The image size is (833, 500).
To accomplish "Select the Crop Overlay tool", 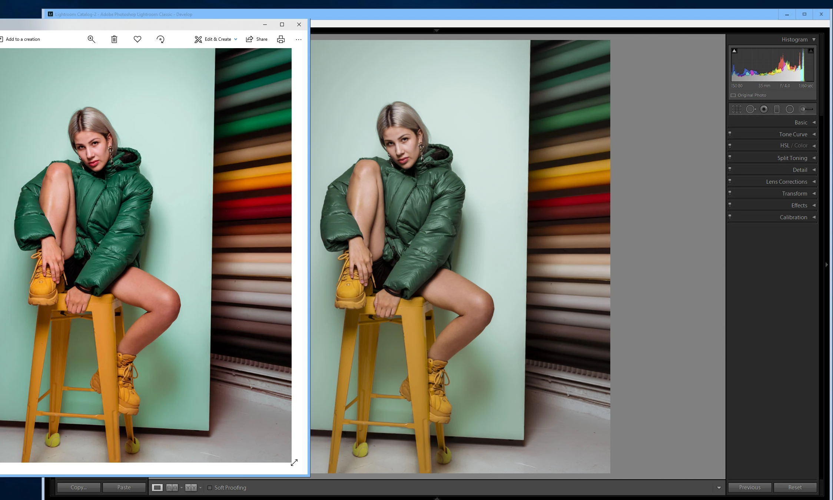I will click(737, 109).
